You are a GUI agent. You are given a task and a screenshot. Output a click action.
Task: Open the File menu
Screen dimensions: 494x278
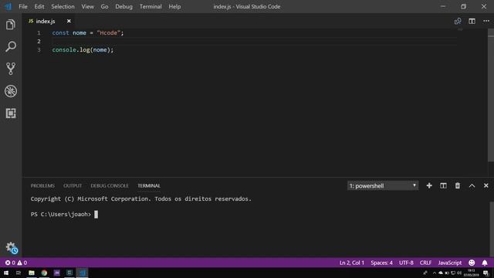point(22,7)
